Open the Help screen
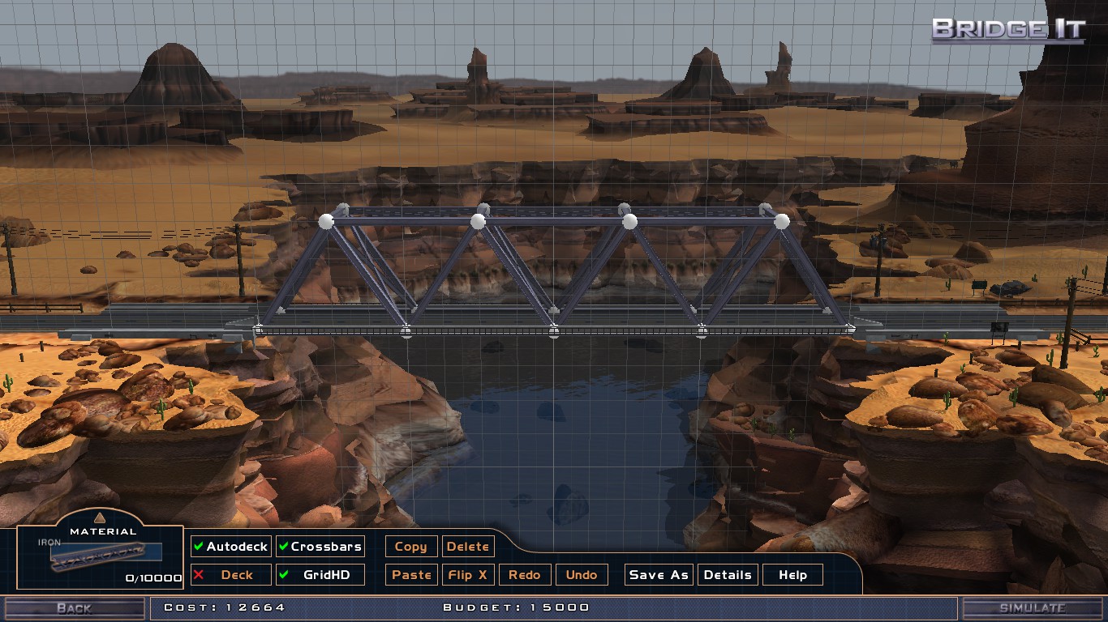 click(792, 575)
